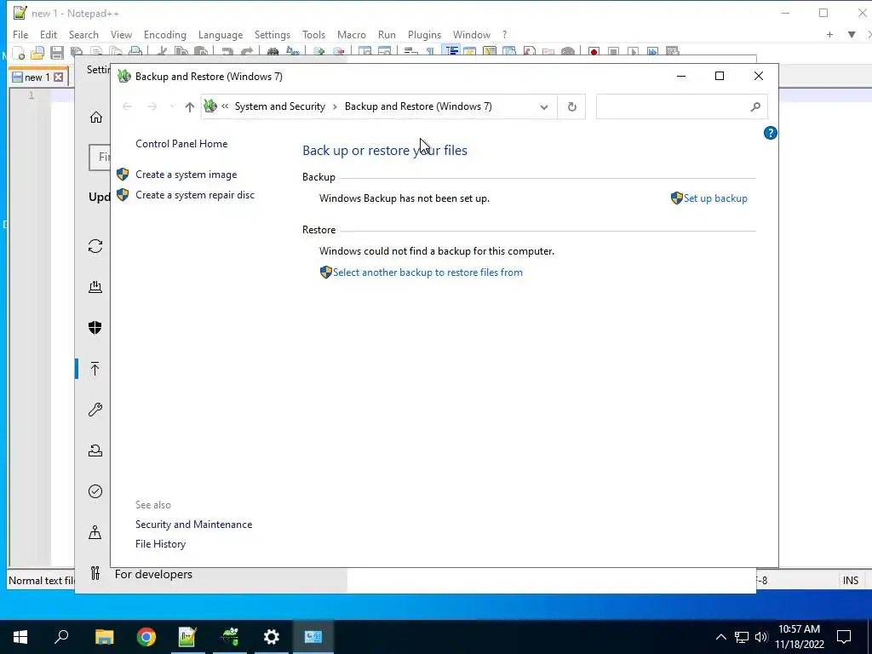
Task: Click Notepad++ Open file toolbar icon
Action: click(37, 53)
